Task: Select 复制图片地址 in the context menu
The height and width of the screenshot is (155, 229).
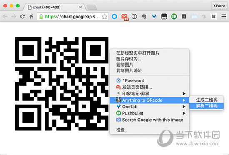Action: [x=149, y=71]
